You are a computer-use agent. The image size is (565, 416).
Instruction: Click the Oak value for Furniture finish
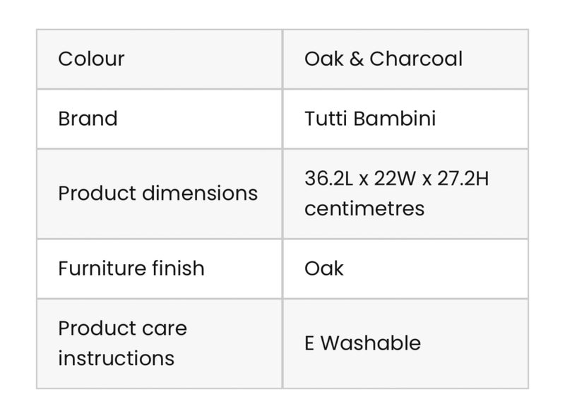pos(323,268)
